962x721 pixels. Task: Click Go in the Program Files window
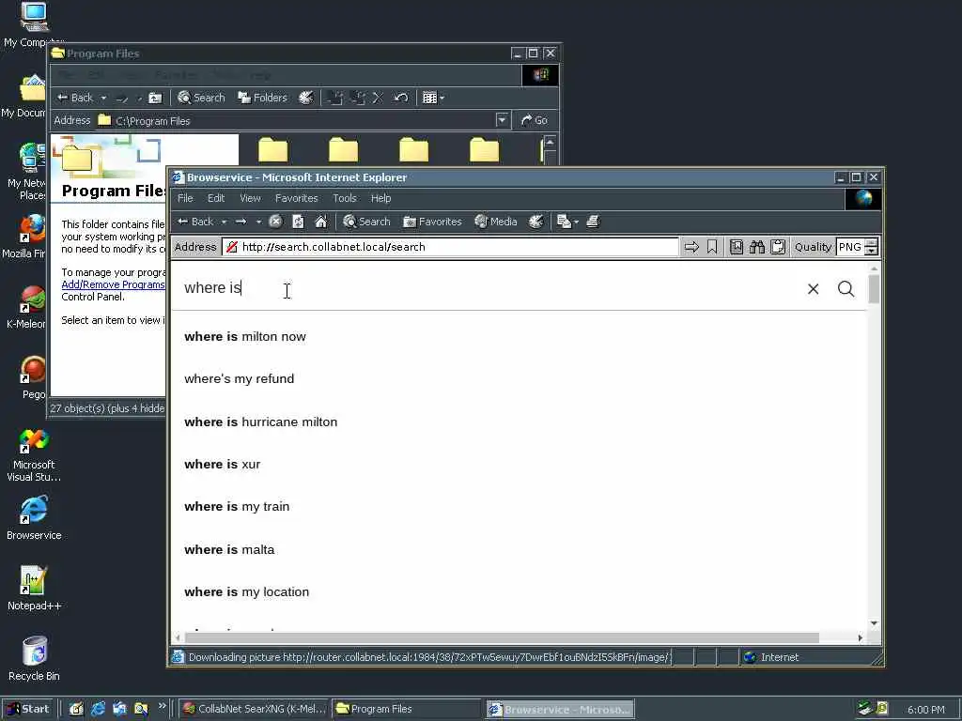tap(535, 121)
